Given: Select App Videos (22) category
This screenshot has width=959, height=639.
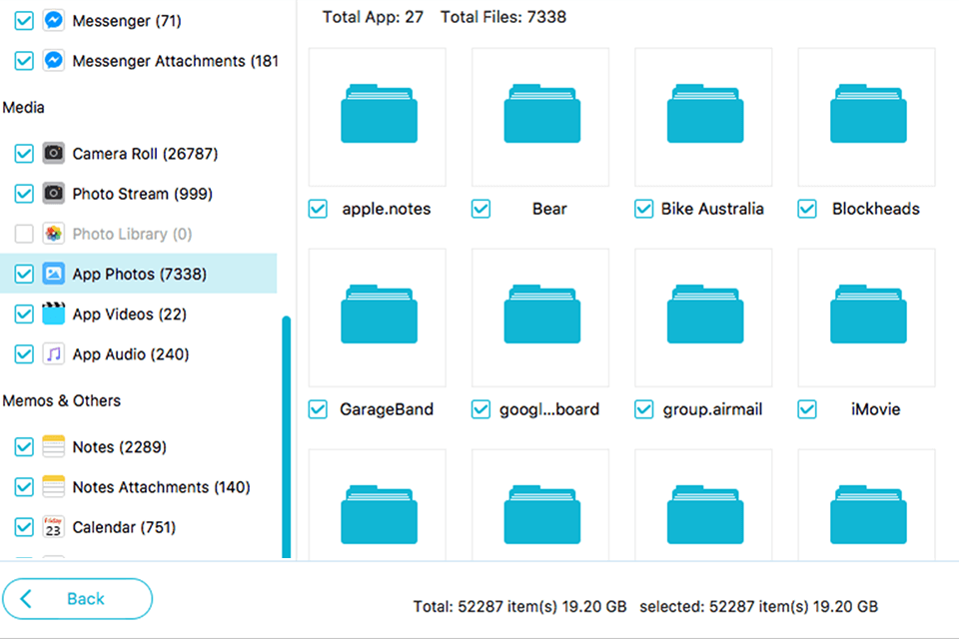Looking at the screenshot, I should coord(129,315).
